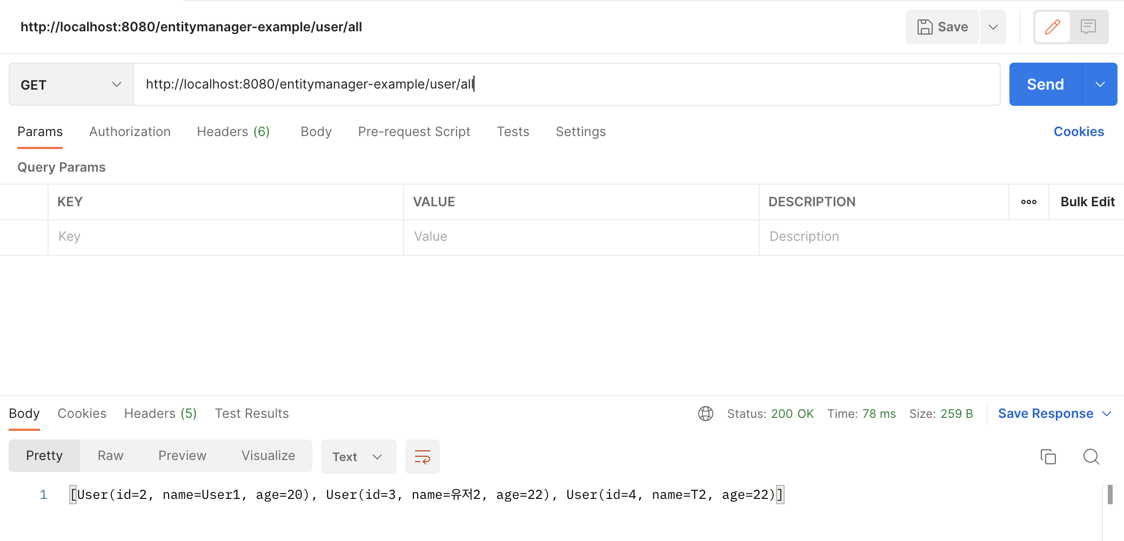Click the KEY column header
Screen dimensions: 1124x541
coord(70,202)
